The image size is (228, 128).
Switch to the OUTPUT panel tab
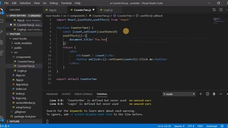[x=66, y=94]
